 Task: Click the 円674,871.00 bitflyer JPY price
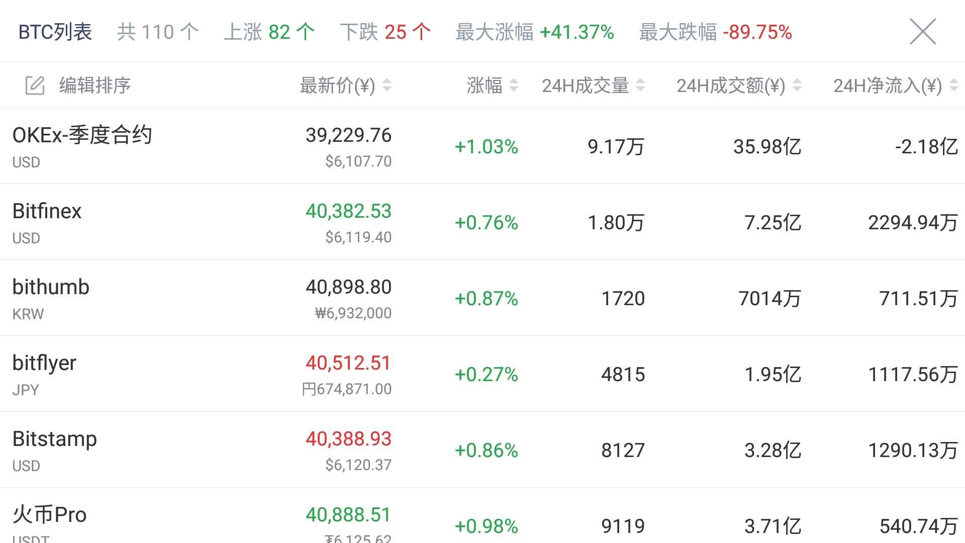pos(347,389)
